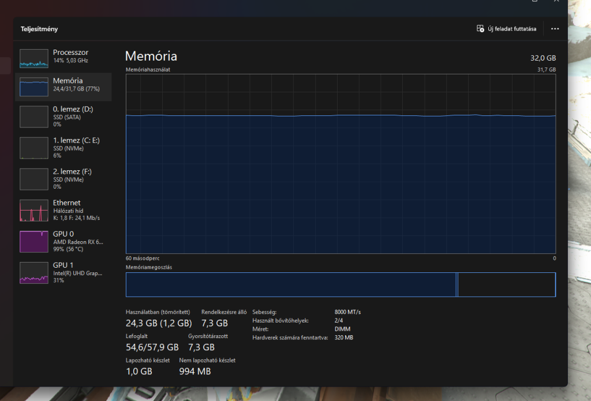
Task: Click the Teljesítmény page title
Action: pos(39,29)
